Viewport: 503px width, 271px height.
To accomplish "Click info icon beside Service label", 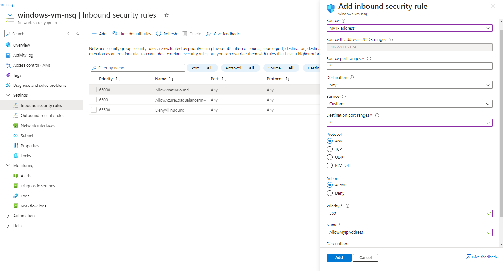I will (x=344, y=97).
